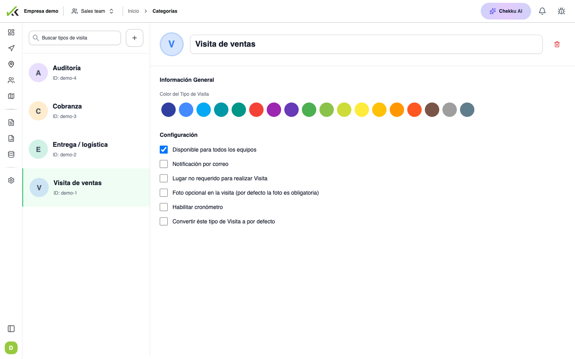Check Lugar no requerido para realizar Visita
The width and height of the screenshot is (575, 359).
(x=164, y=178)
